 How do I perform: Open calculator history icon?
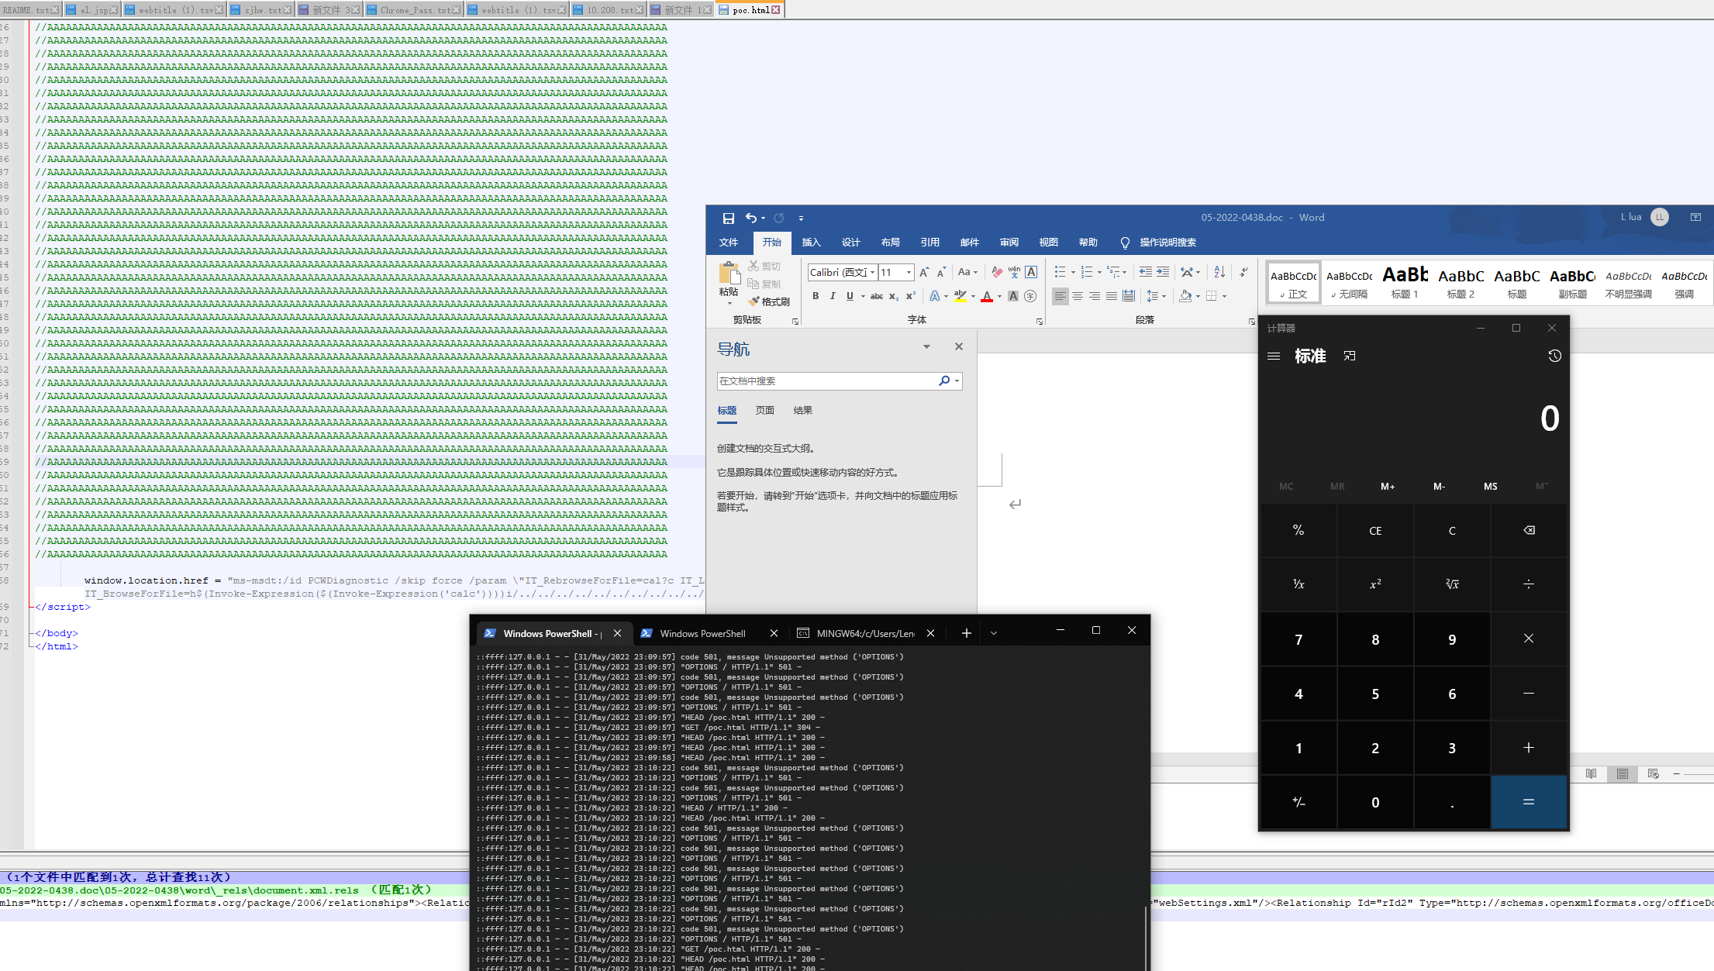click(x=1554, y=356)
